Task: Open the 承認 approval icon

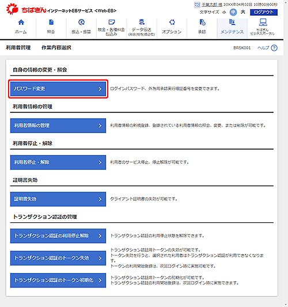Action: coord(202,22)
